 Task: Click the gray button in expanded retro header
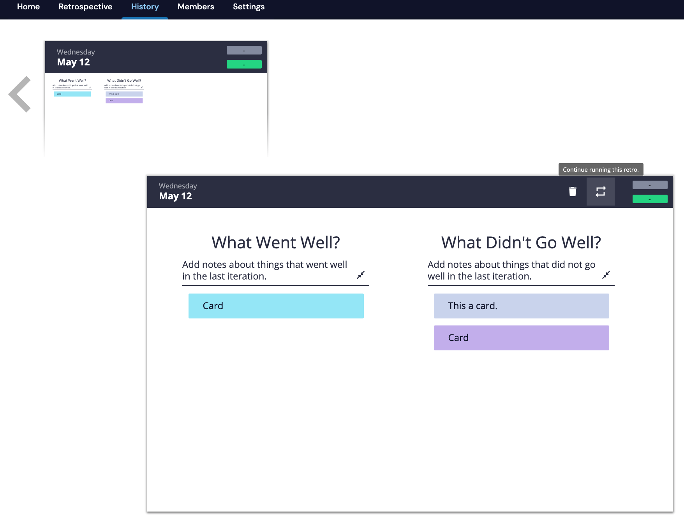click(650, 185)
